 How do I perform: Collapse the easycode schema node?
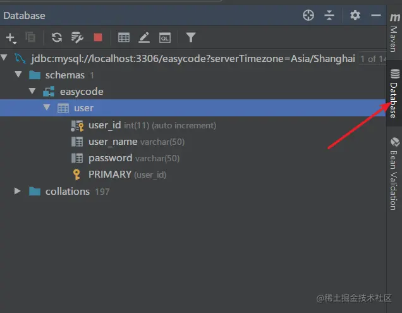pyautogui.click(x=32, y=90)
